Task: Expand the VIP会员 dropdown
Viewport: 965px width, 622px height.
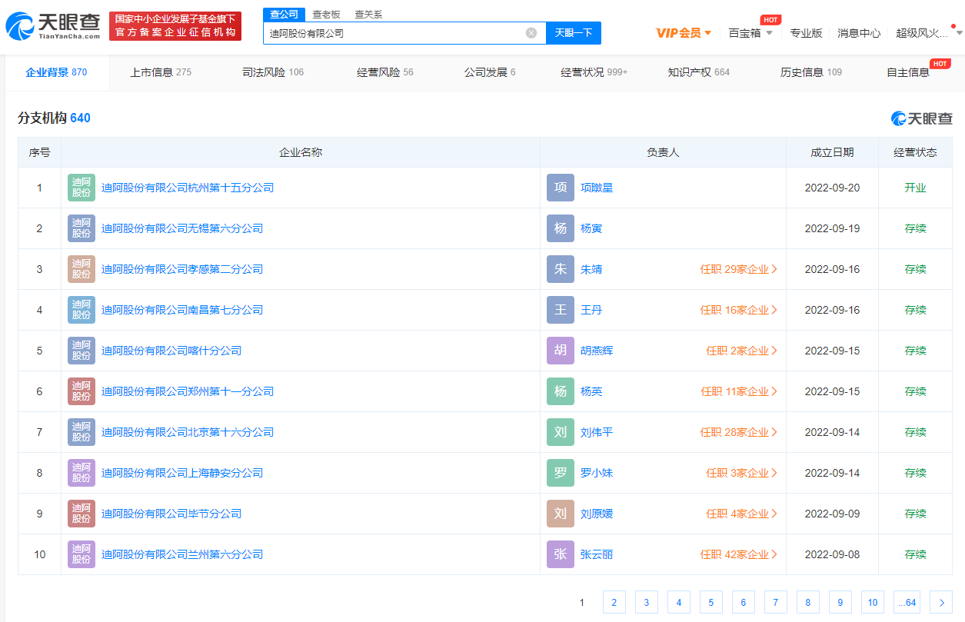Action: point(684,33)
